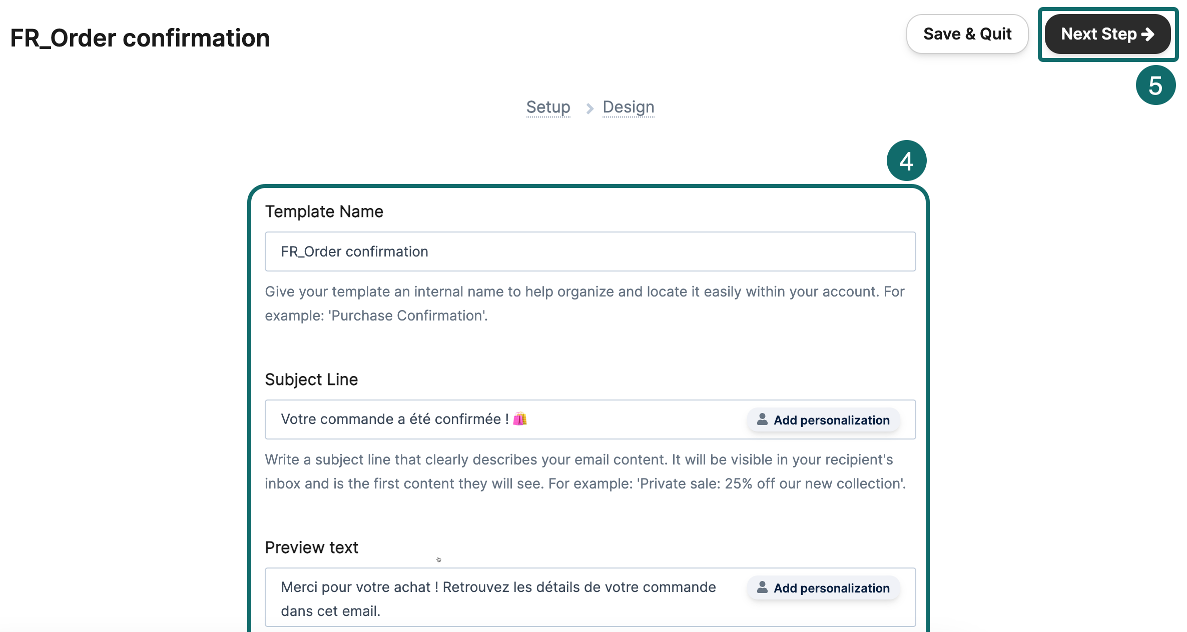The height and width of the screenshot is (632, 1187).
Task: Select the Preview text input box
Action: [x=500, y=598]
